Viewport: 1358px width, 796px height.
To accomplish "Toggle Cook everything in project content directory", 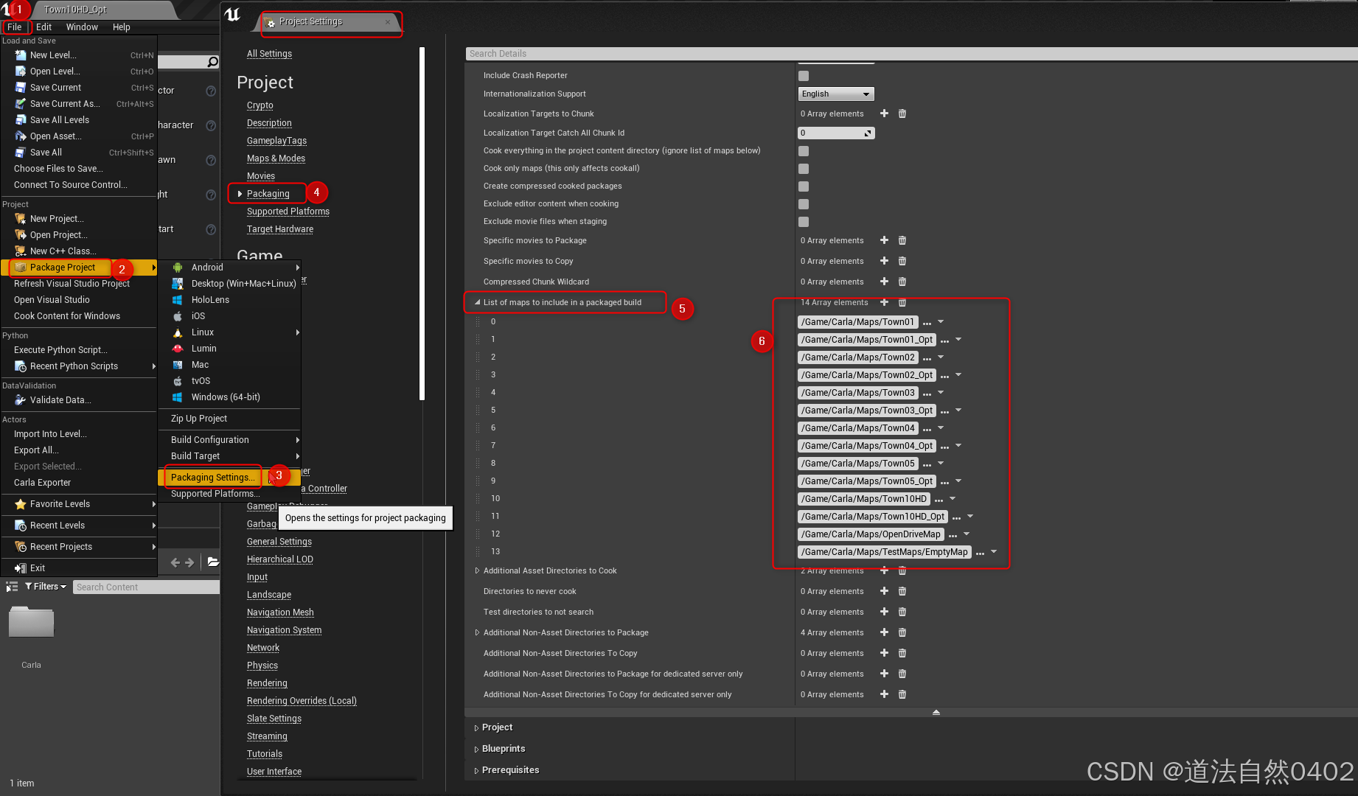I will (804, 151).
